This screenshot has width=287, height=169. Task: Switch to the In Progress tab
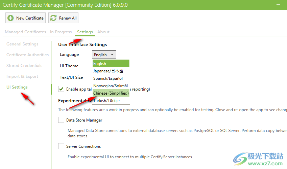(61, 32)
